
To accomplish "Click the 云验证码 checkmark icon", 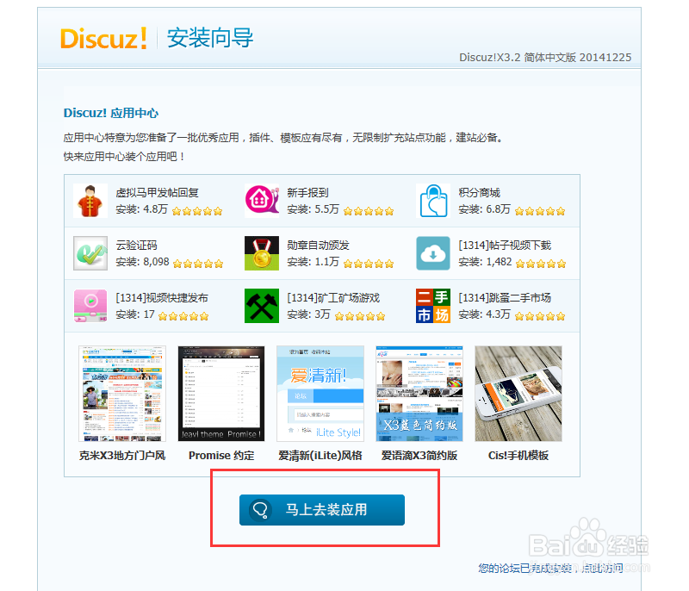I will coord(90,253).
